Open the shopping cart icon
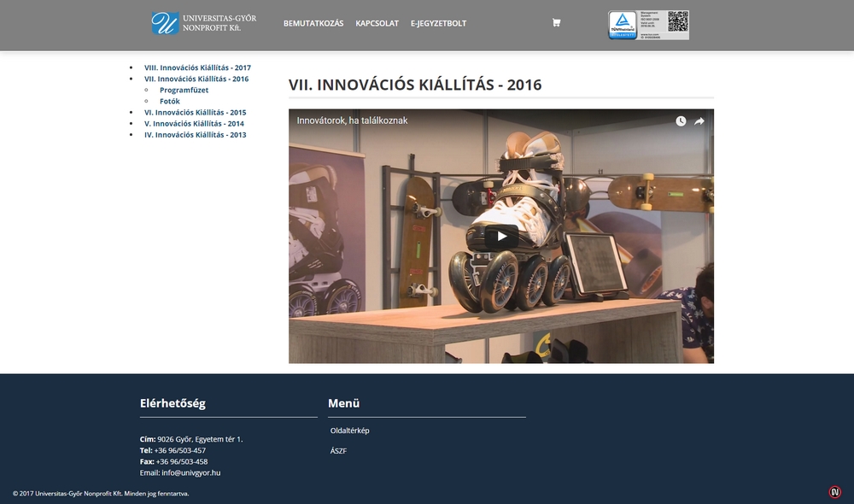The image size is (854, 504). (x=556, y=22)
